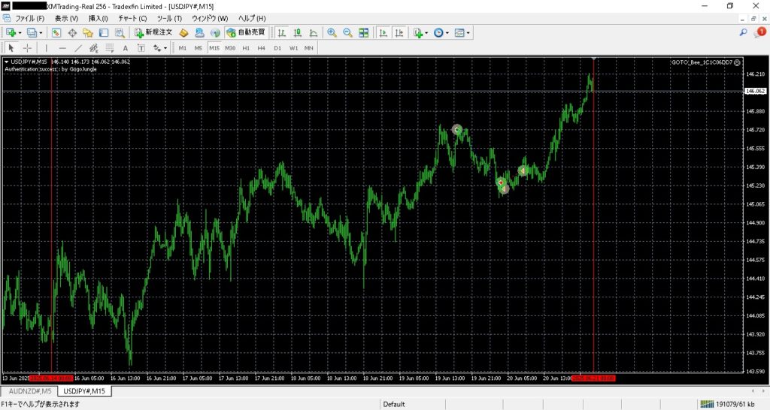Viewport: 770px width, 410px height.
Task: Toggle chart auto-scroll
Action: pyautogui.click(x=383, y=32)
